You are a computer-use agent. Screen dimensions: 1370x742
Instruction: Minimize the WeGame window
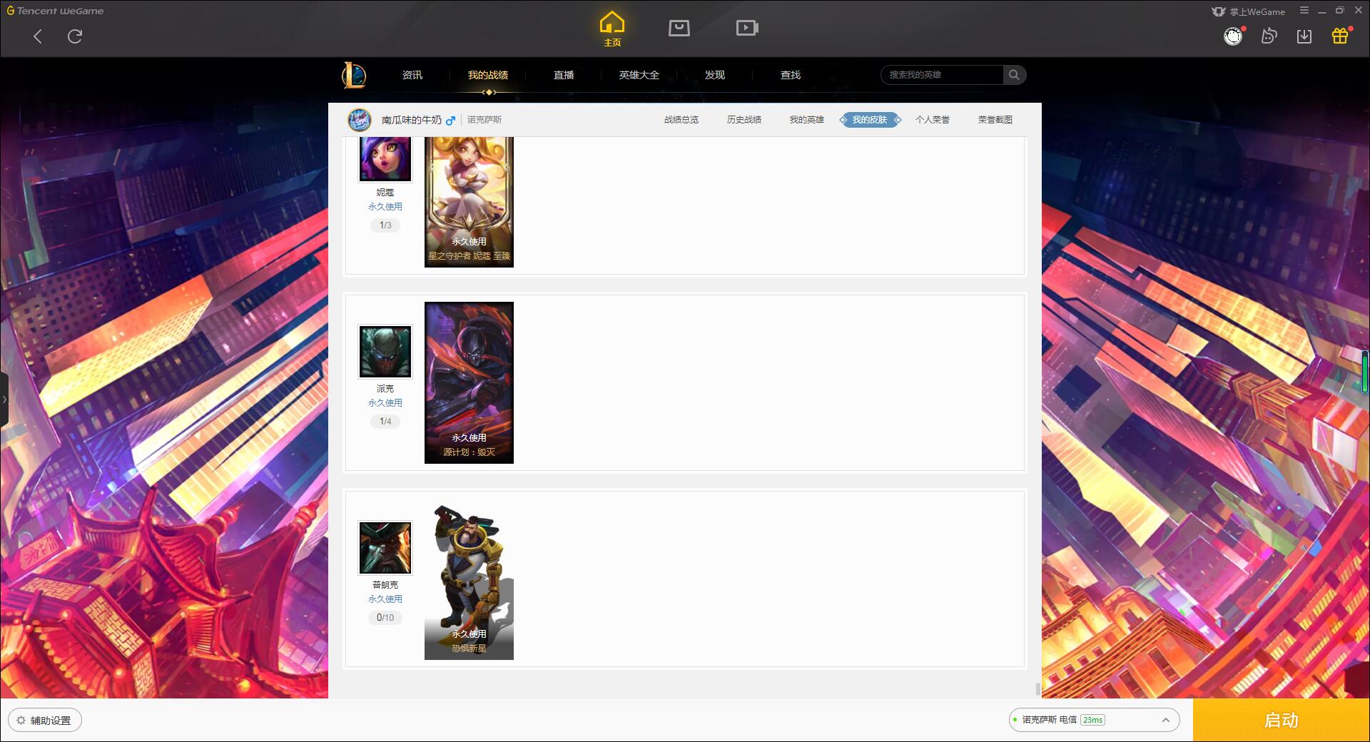pos(1321,11)
